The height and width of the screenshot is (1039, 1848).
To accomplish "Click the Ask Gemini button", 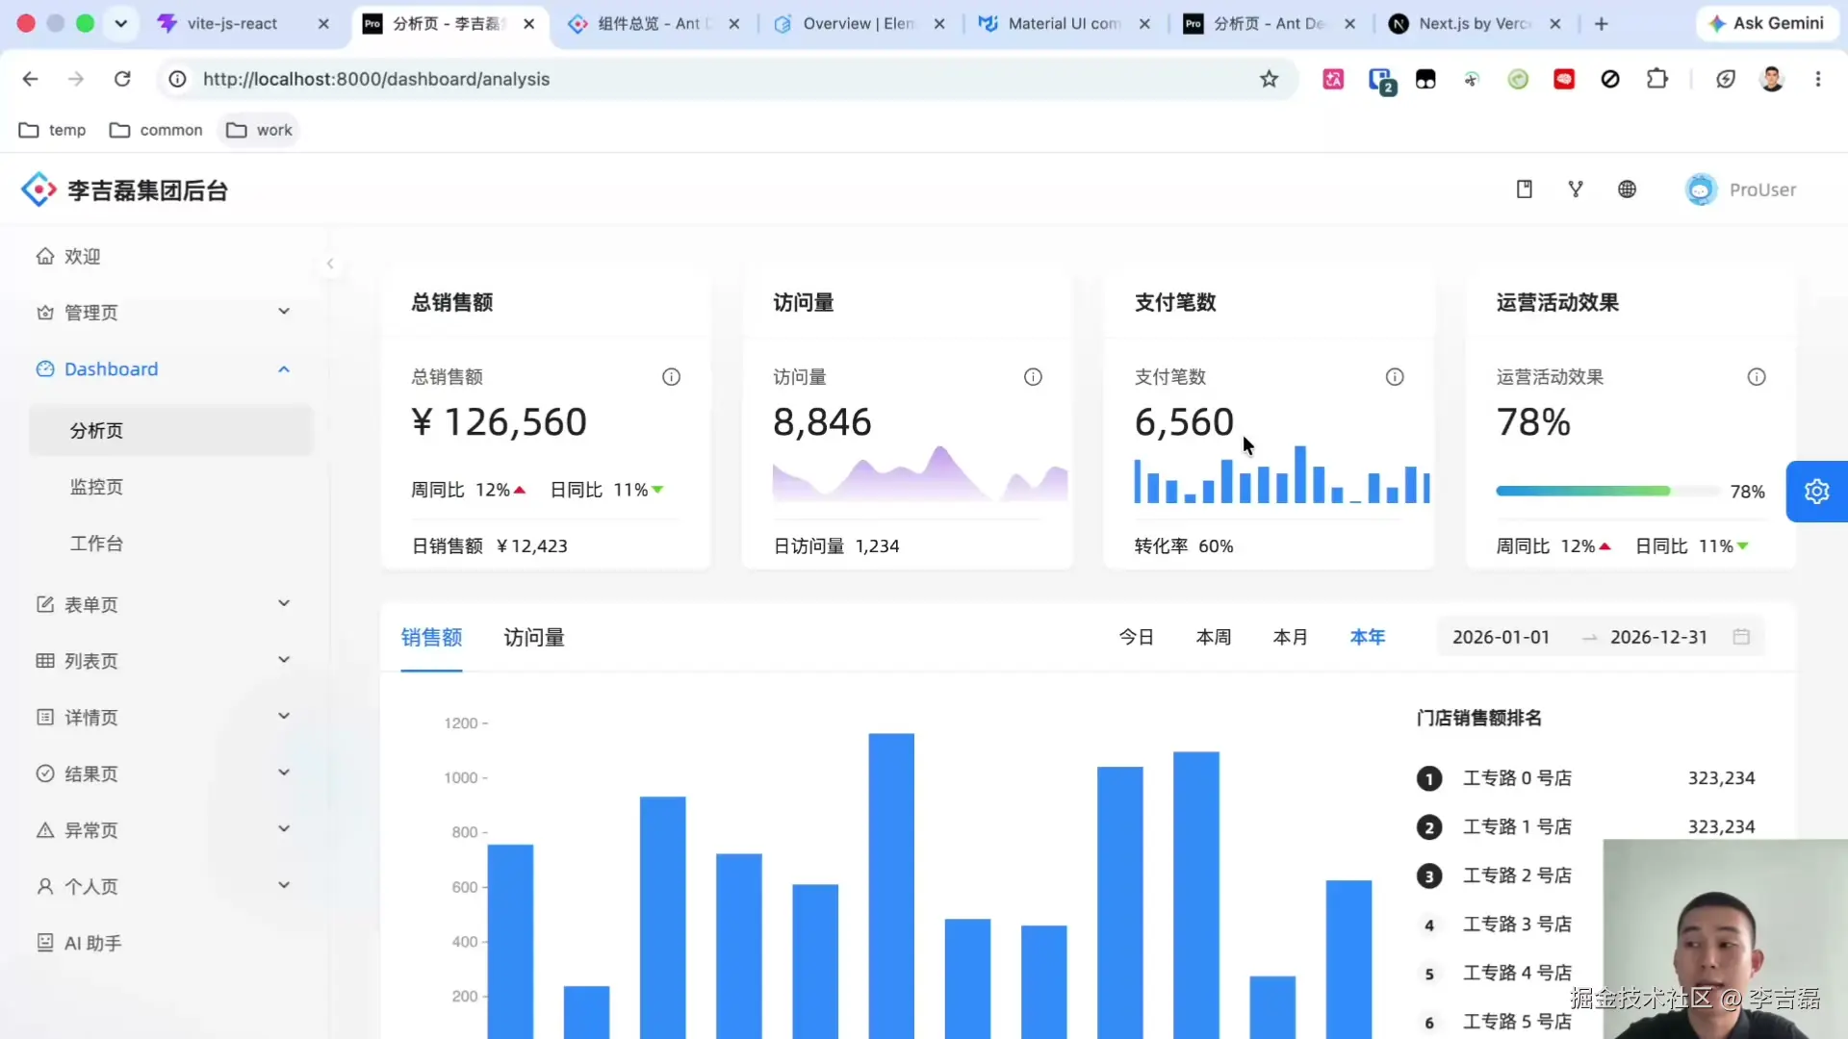I will pyautogui.click(x=1766, y=24).
